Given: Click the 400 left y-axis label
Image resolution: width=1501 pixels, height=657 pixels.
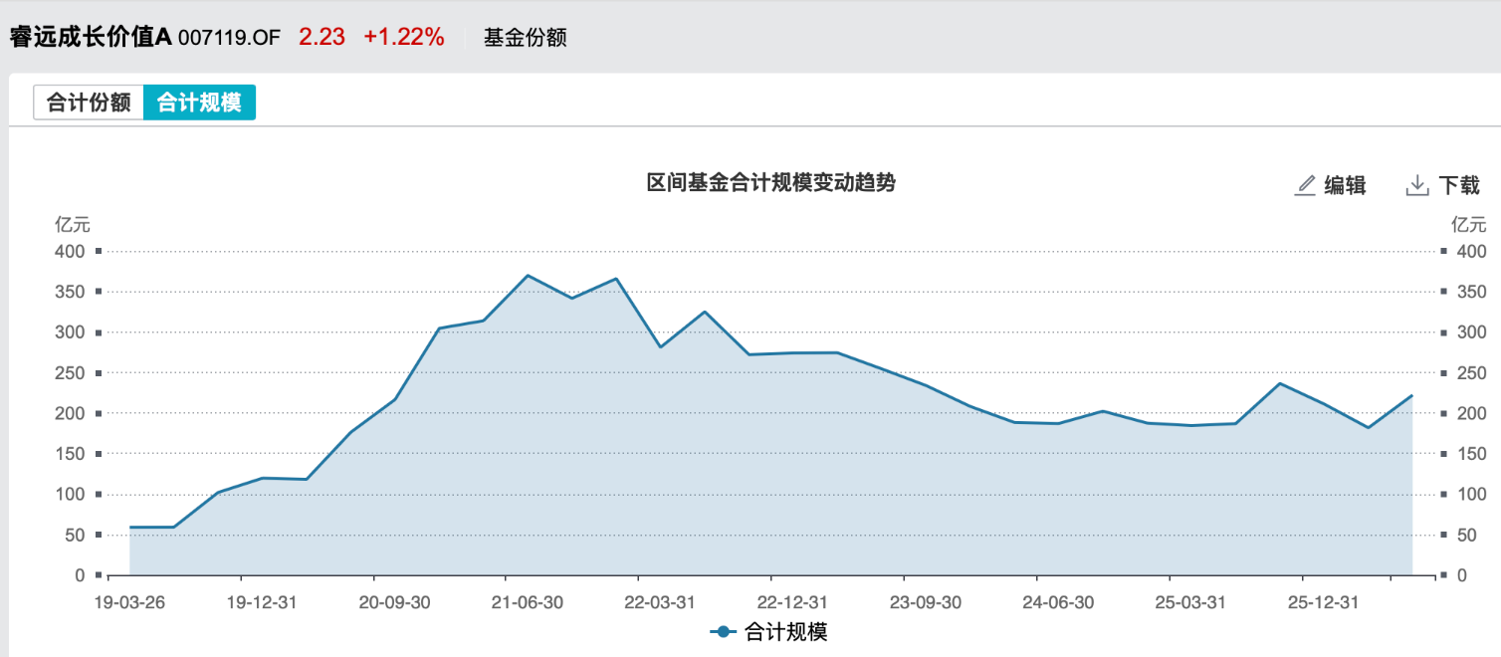Looking at the screenshot, I should pos(70,251).
